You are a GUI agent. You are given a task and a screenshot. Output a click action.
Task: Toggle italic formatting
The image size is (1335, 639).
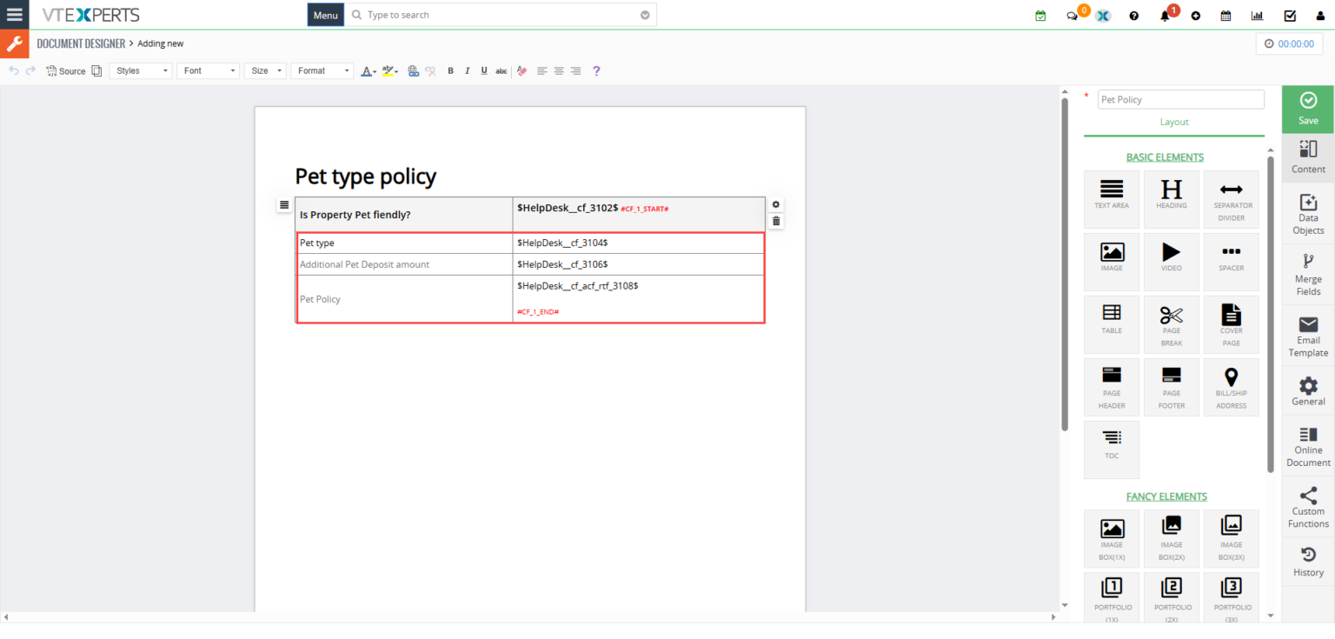point(467,71)
